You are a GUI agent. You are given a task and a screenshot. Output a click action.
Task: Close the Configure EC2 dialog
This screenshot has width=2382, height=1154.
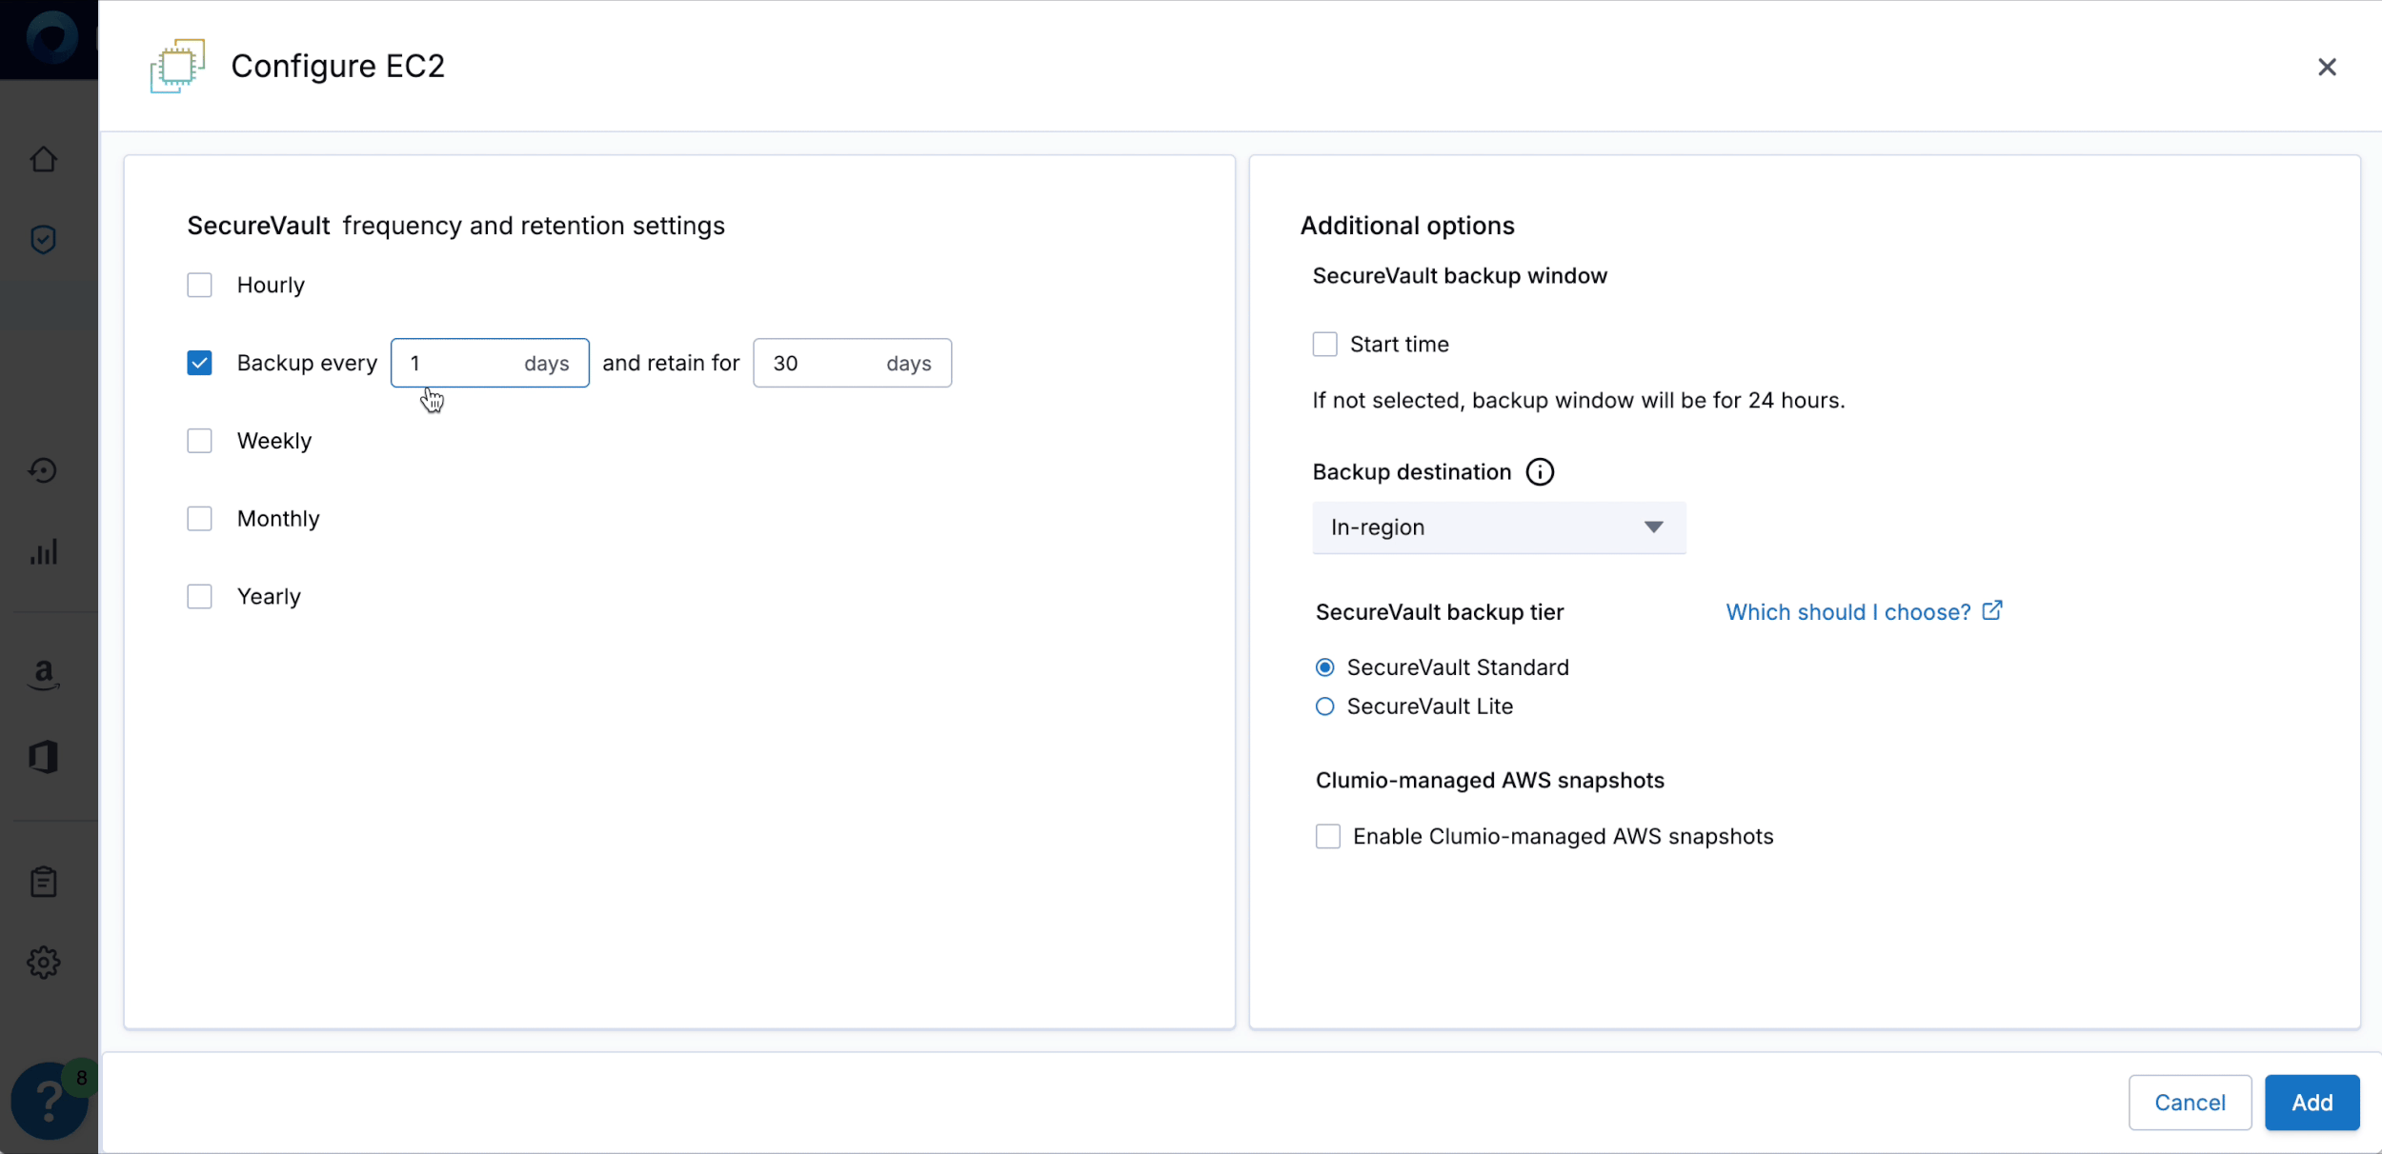coord(2327,67)
